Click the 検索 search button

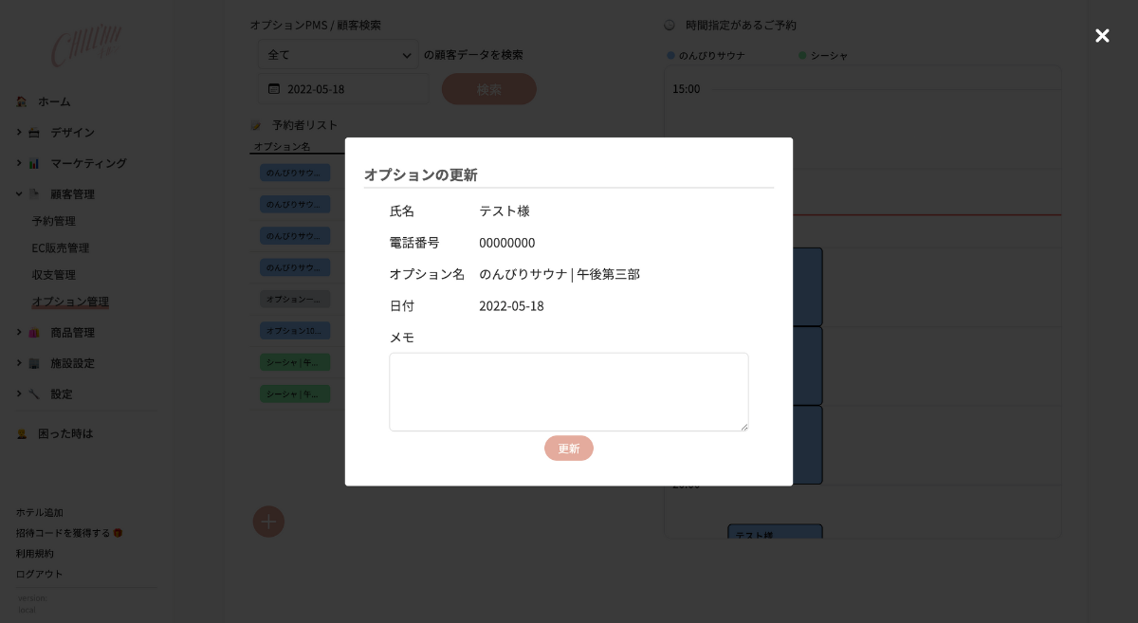[488, 89]
